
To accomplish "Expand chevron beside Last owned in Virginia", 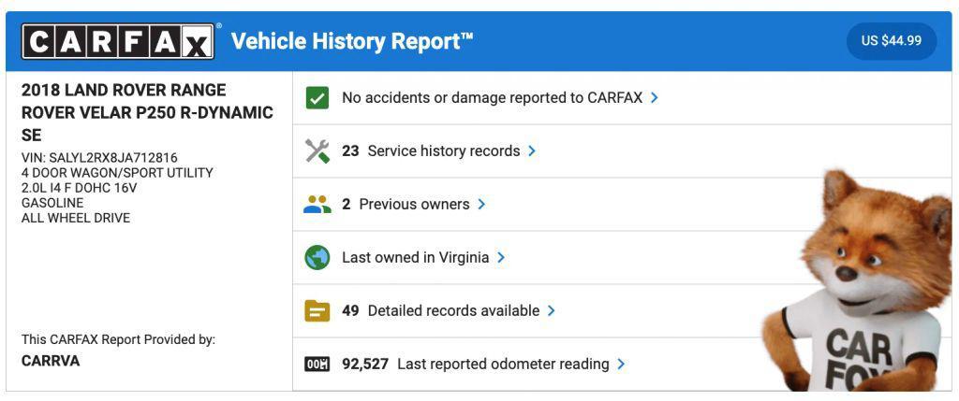I will pyautogui.click(x=501, y=257).
